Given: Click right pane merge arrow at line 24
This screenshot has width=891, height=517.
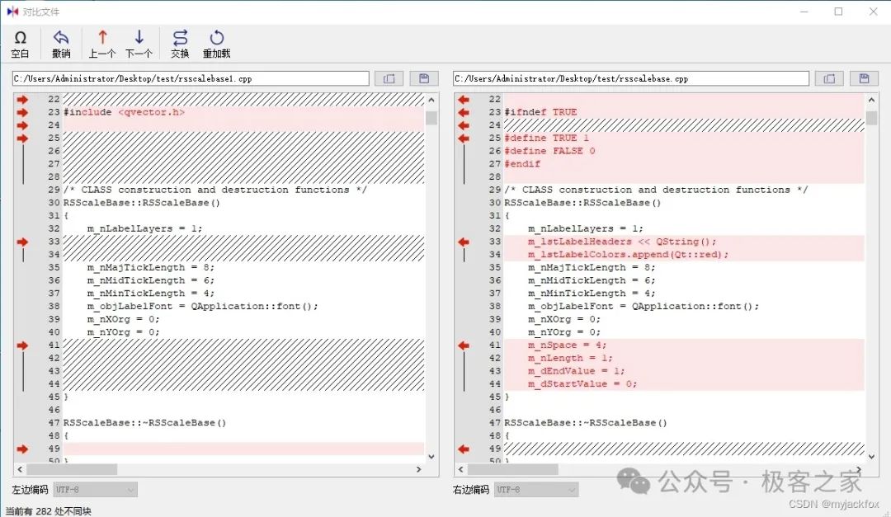Looking at the screenshot, I should coord(464,125).
